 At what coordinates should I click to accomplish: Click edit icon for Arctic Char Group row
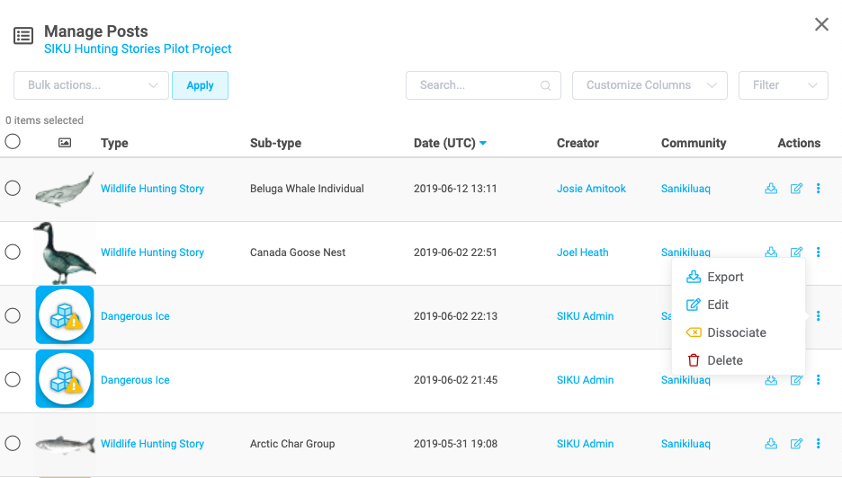click(x=796, y=444)
